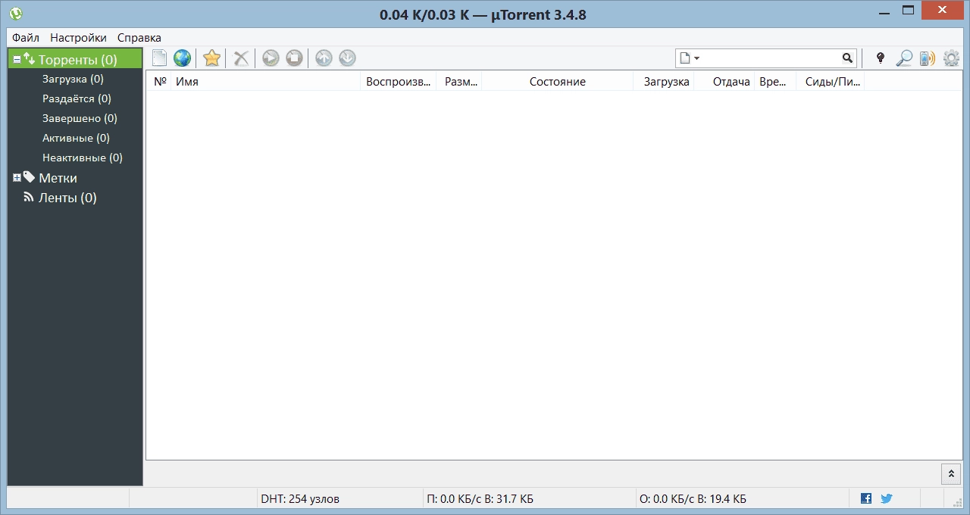This screenshot has height=515, width=970.
Task: Select the Завершено (0) filter
Action: (x=79, y=118)
